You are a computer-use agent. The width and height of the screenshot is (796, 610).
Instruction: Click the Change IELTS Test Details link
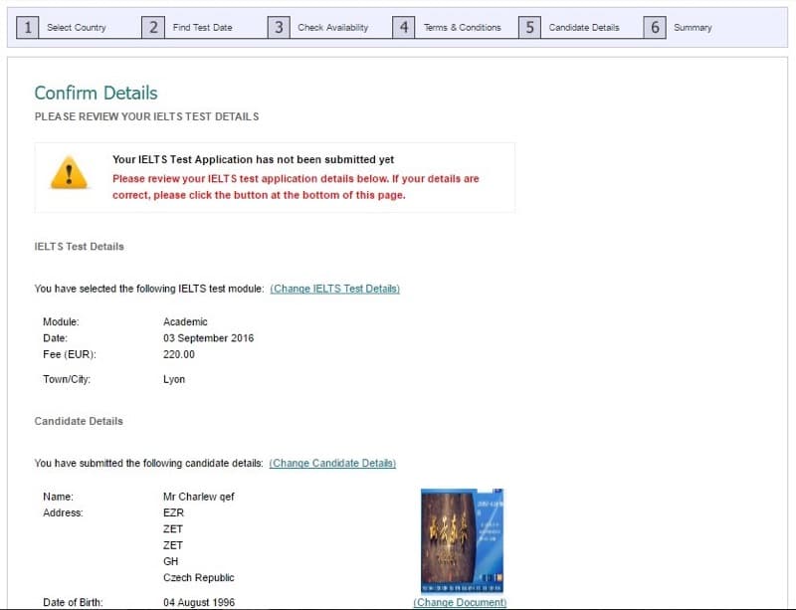click(334, 289)
